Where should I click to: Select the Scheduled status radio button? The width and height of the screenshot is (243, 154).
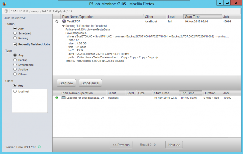click(15, 34)
